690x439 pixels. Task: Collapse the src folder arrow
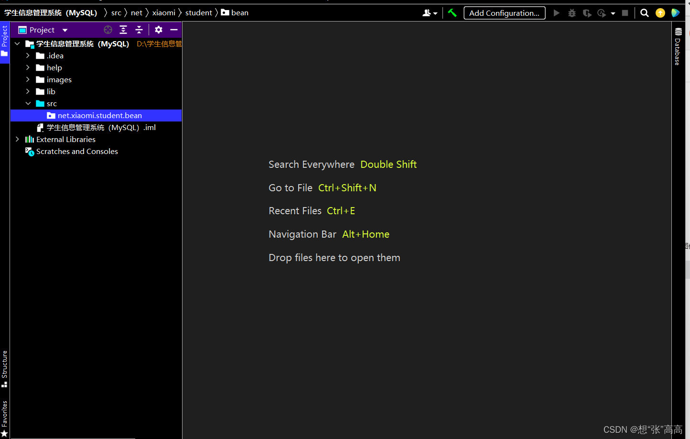click(28, 103)
